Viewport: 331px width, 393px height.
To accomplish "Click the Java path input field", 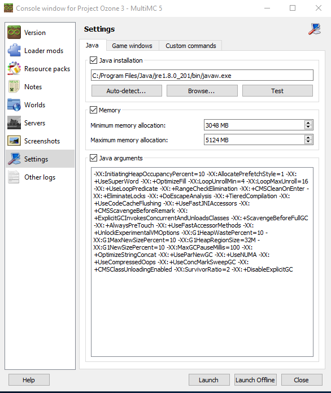I will (202, 75).
